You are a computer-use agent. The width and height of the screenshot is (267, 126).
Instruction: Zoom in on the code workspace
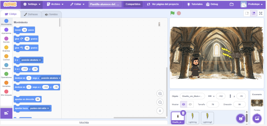(x=160, y=94)
